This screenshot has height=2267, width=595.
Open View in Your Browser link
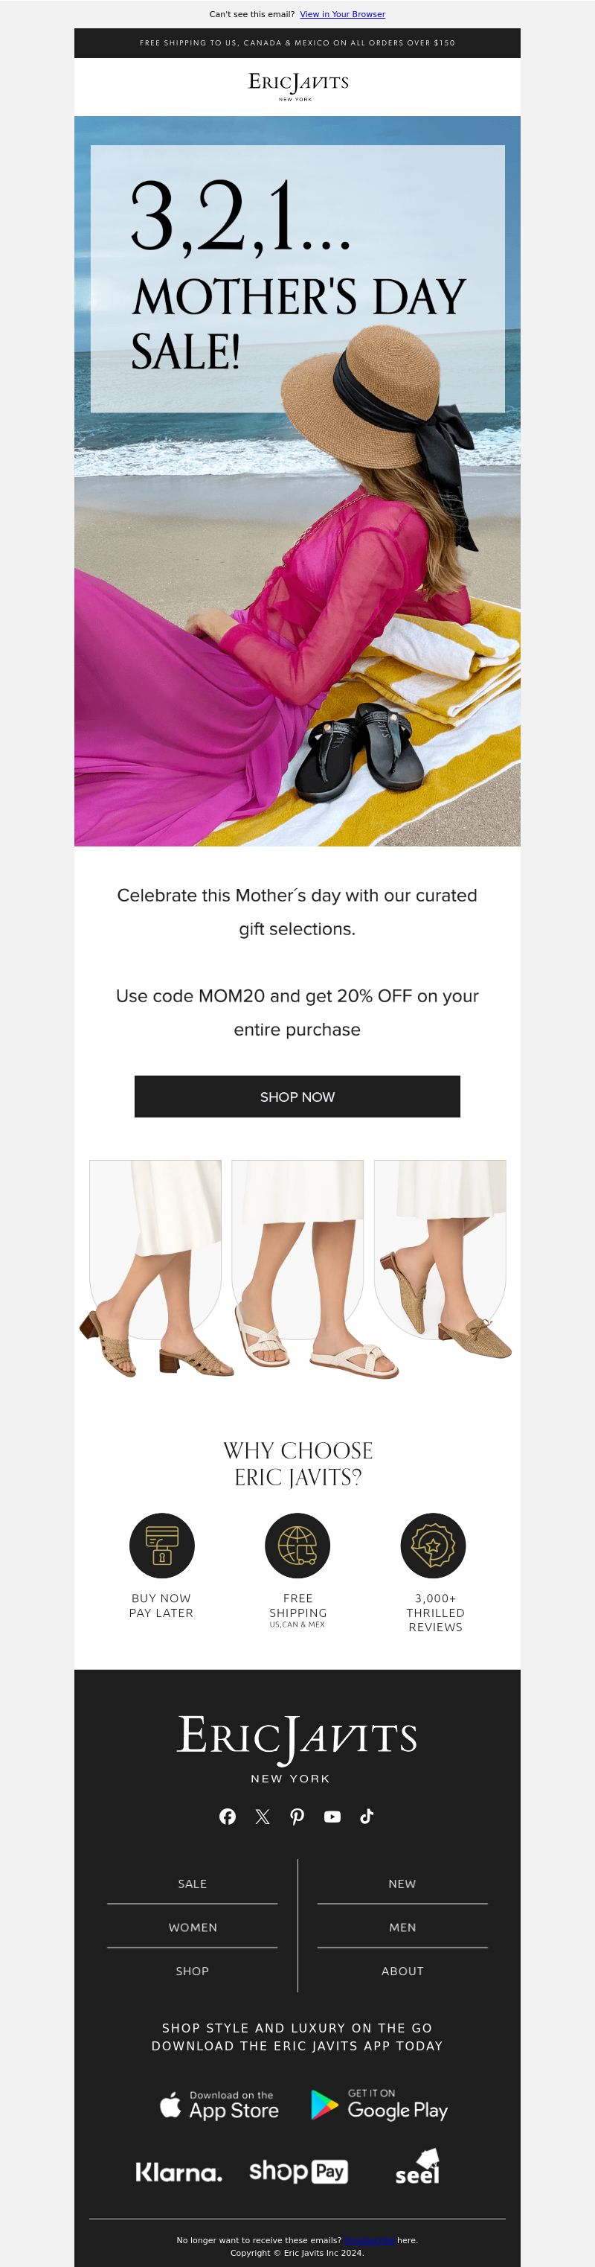[343, 14]
